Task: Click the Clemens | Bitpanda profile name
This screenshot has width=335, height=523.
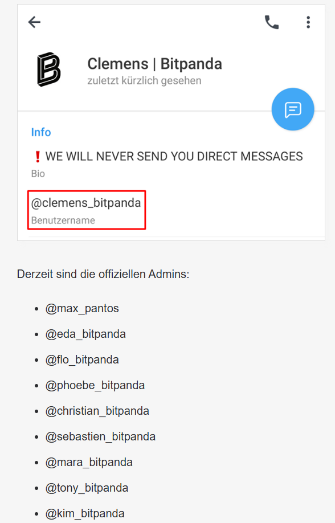Action: pos(154,64)
